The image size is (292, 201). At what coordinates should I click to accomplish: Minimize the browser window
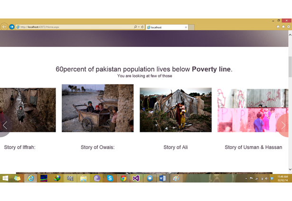tap(273, 21)
